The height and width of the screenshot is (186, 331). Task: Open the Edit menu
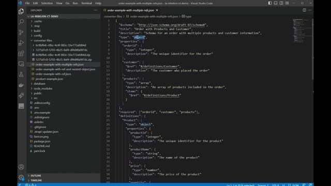pyautogui.click(x=35, y=3)
